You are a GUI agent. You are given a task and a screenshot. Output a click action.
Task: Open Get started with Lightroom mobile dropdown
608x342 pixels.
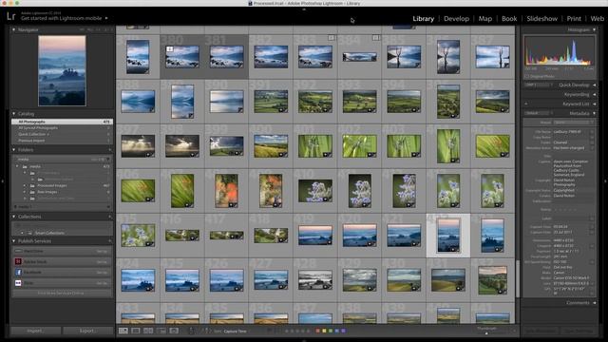pos(65,18)
